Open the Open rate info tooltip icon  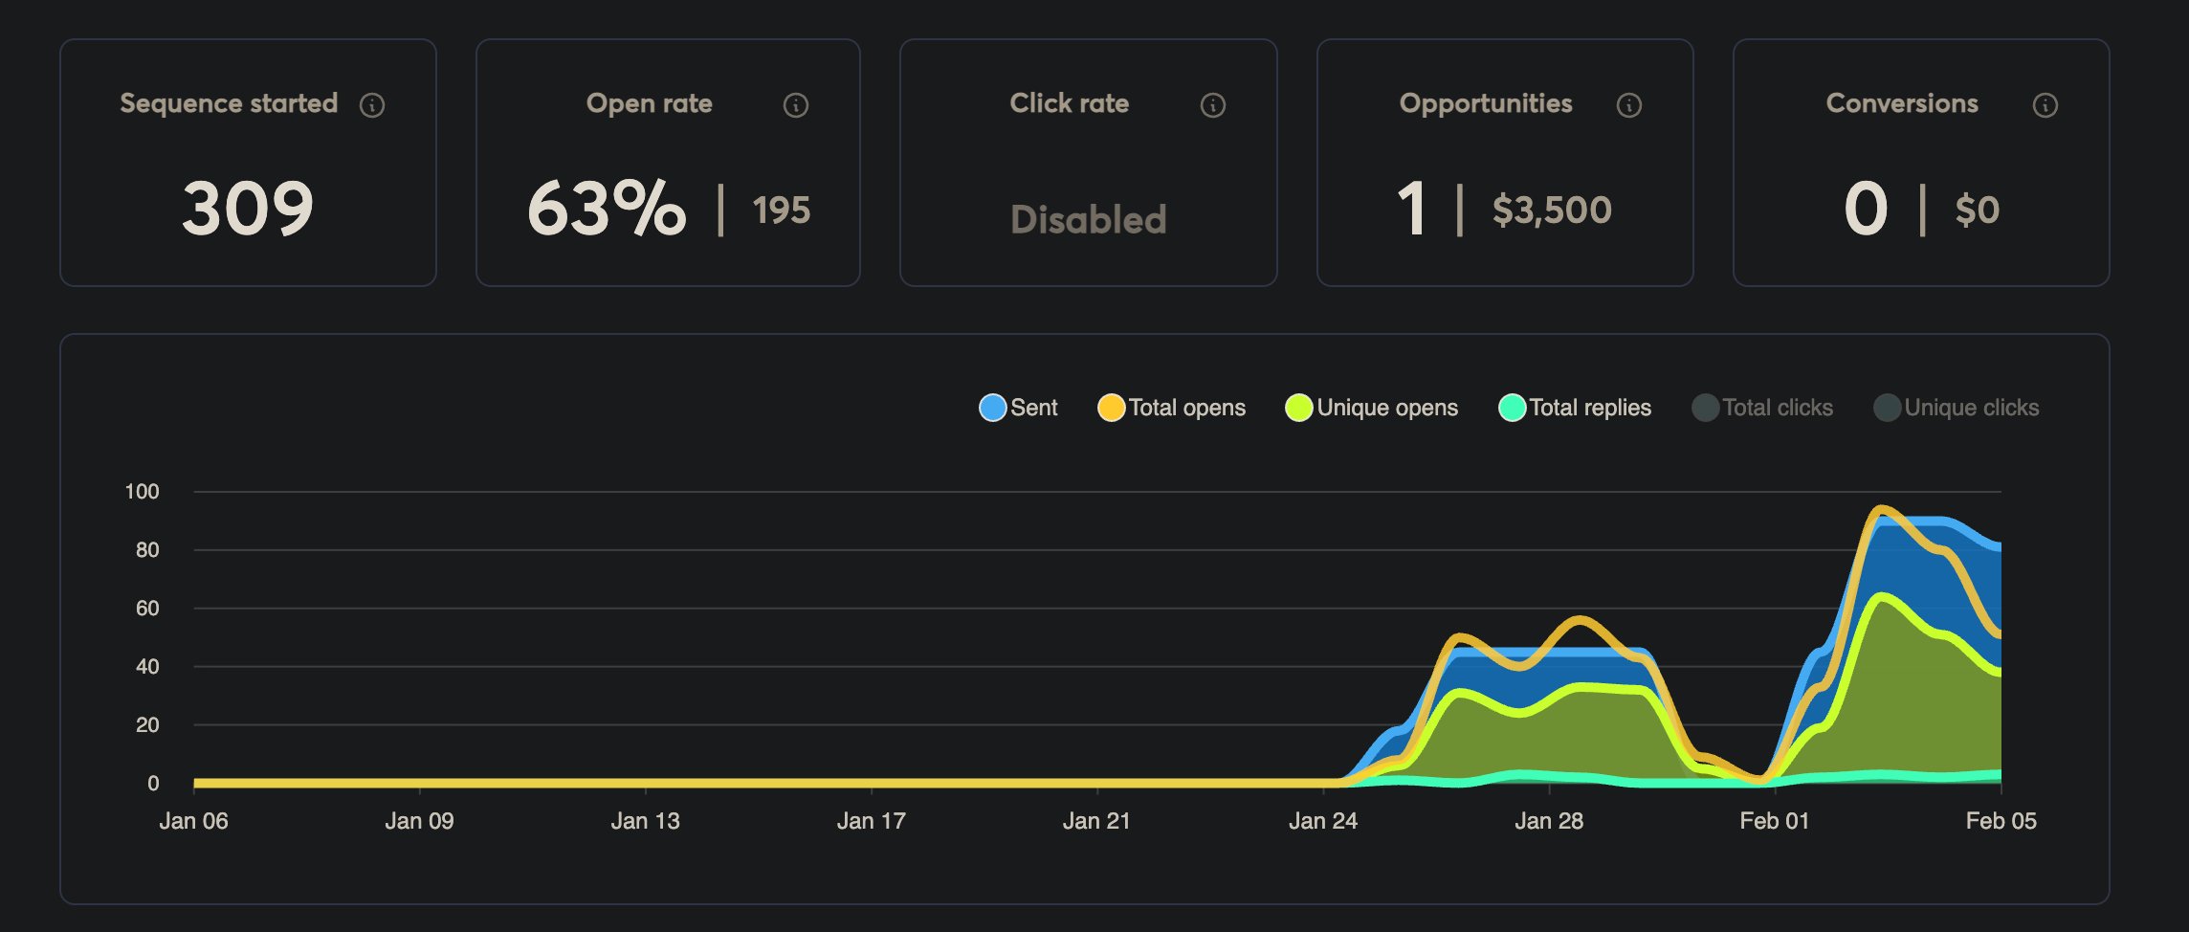click(795, 105)
